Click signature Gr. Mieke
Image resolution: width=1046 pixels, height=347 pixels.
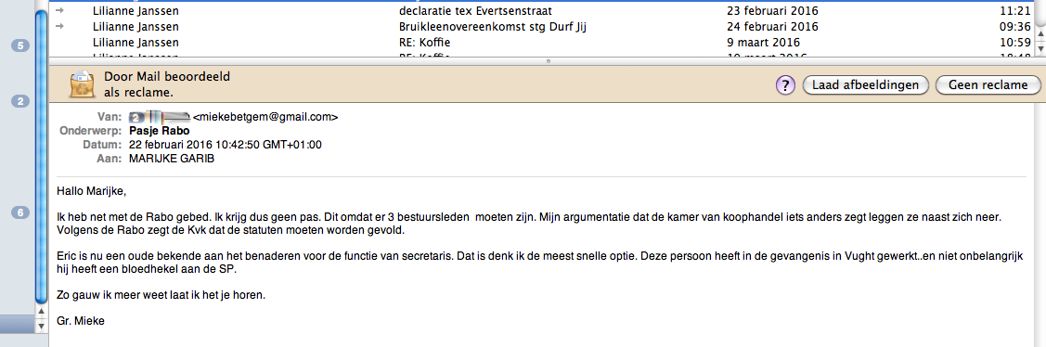81,322
